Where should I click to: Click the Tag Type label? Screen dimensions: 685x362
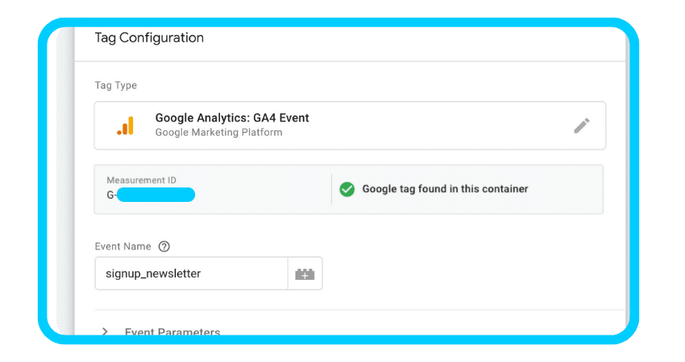(115, 85)
